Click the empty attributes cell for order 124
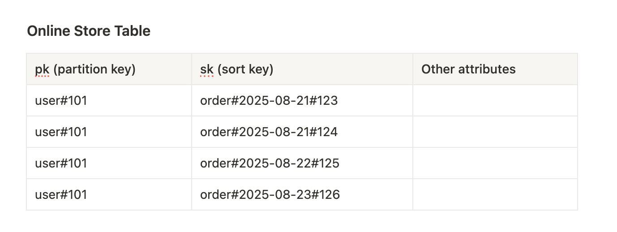Screen dimensions: 617x232 coord(495,132)
